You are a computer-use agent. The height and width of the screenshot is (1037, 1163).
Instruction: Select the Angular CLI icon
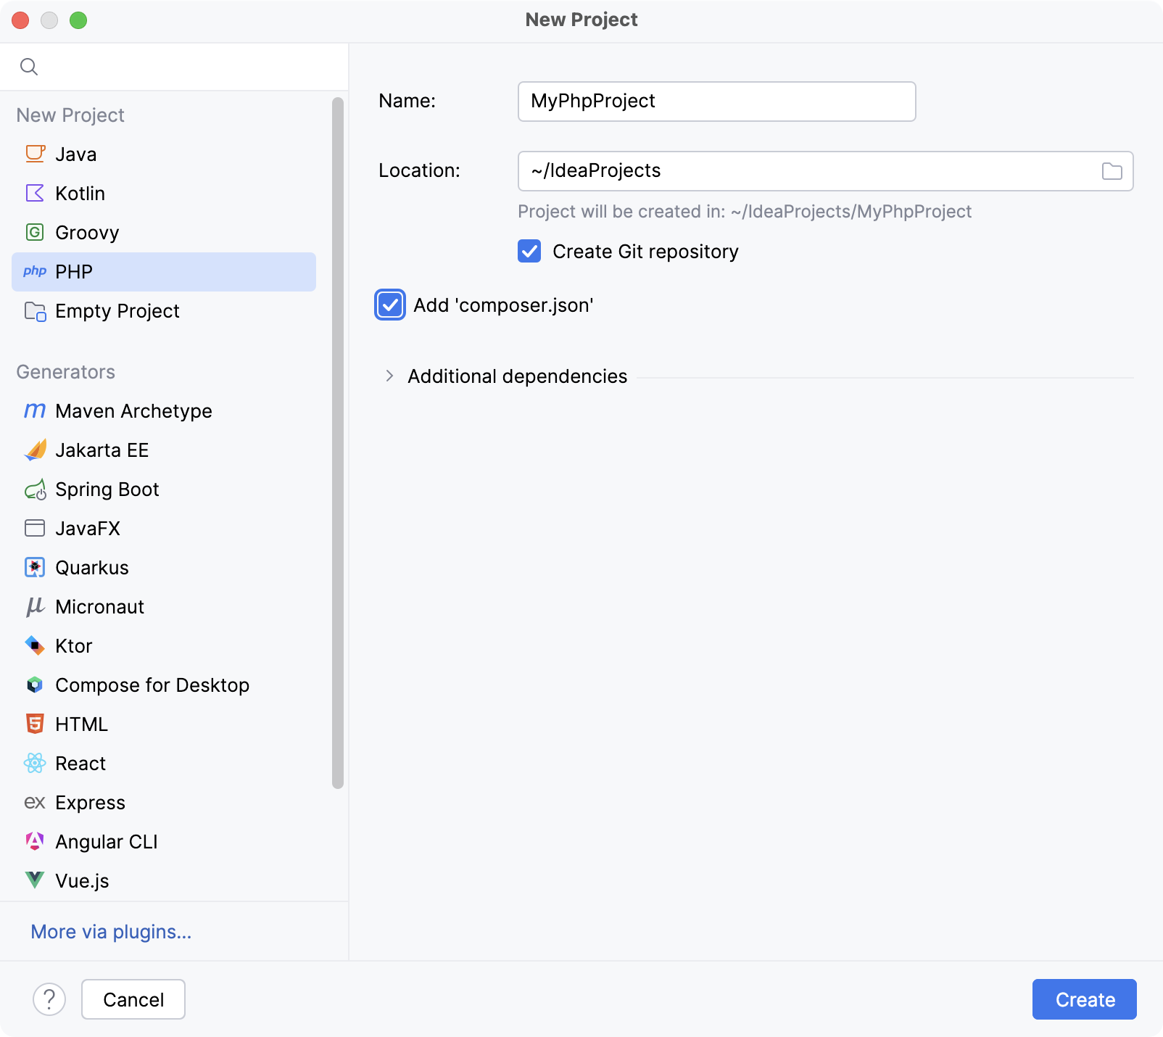click(x=34, y=841)
